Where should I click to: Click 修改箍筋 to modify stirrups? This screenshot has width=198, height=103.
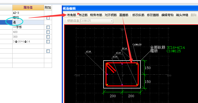(153, 15)
